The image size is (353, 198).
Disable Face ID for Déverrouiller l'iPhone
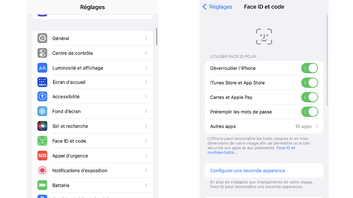309,68
